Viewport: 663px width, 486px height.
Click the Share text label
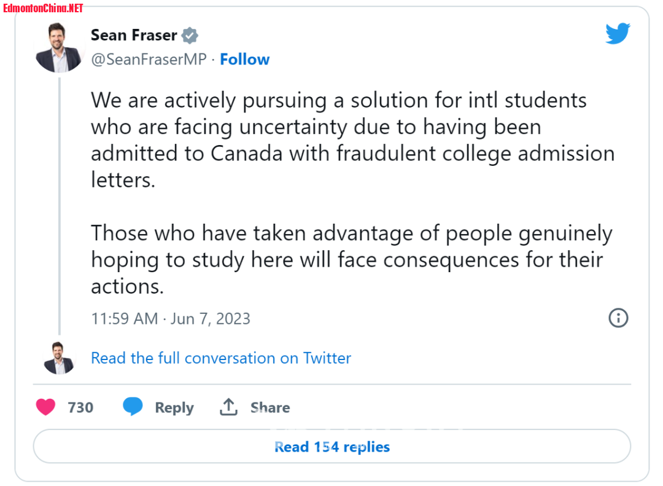270,407
